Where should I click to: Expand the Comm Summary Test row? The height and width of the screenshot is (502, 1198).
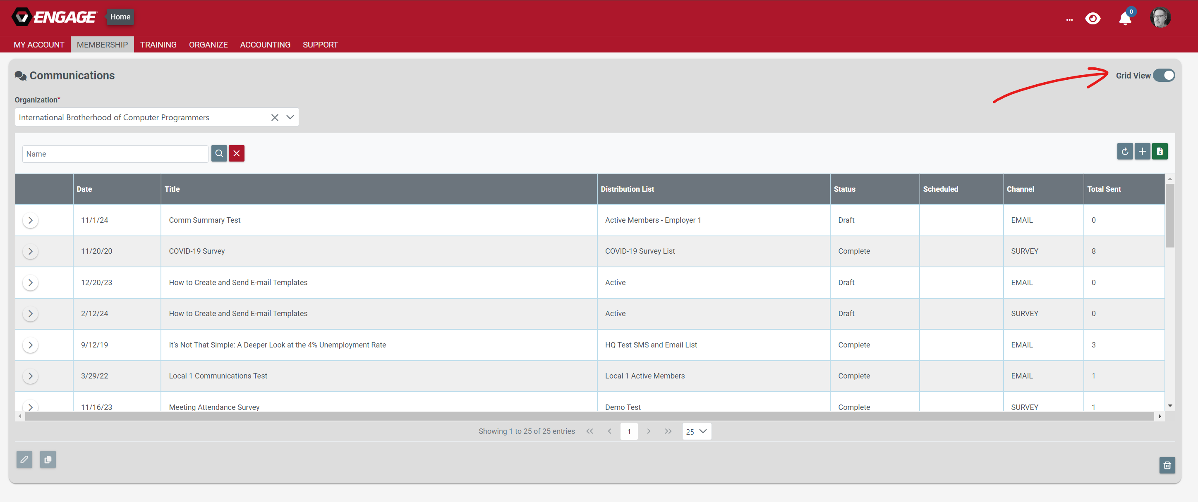[30, 220]
